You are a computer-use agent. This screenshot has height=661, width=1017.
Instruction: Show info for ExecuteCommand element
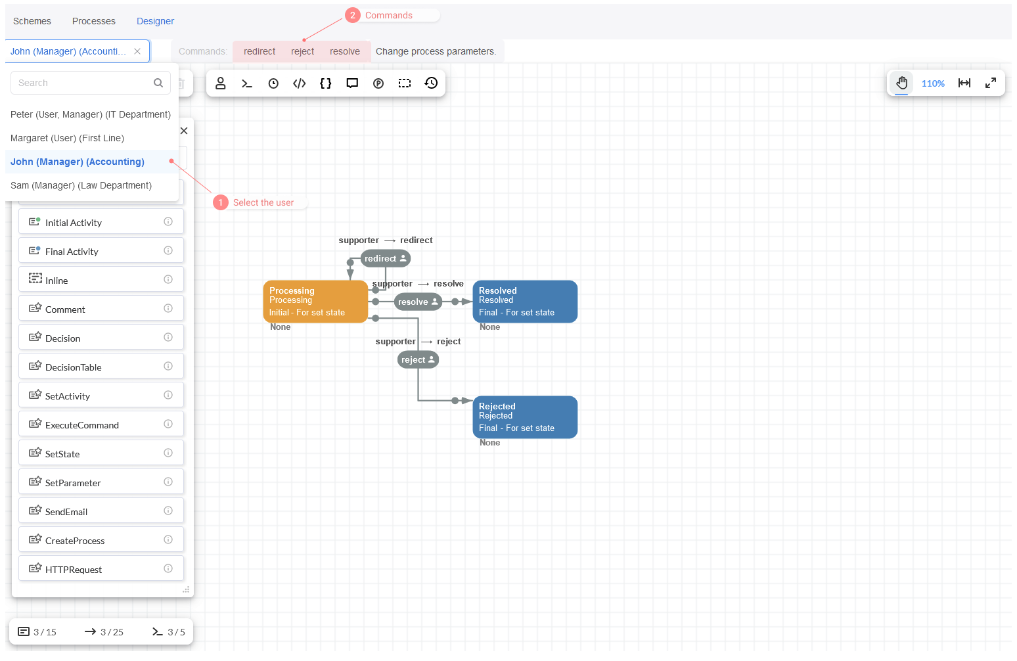point(168,424)
